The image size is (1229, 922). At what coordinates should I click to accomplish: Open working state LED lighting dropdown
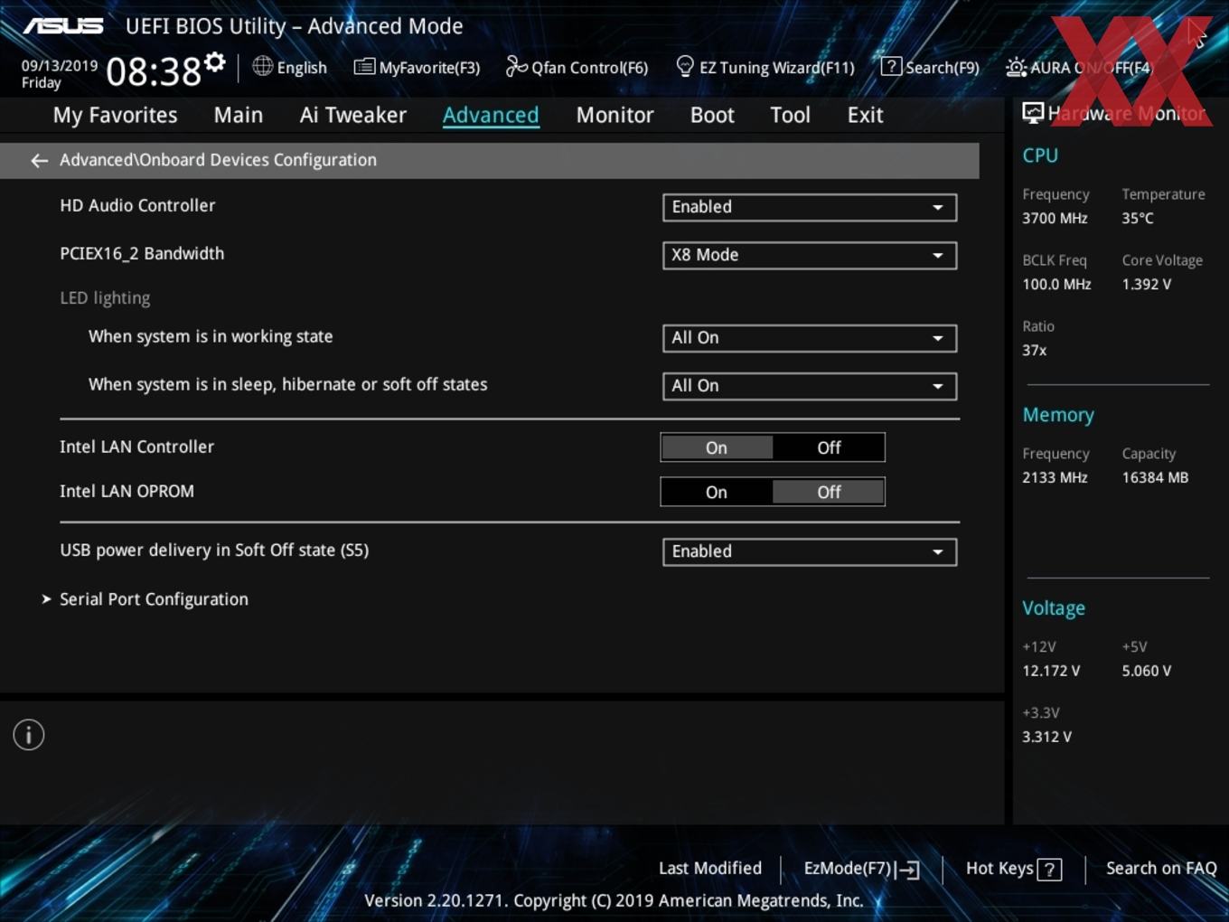click(x=810, y=338)
